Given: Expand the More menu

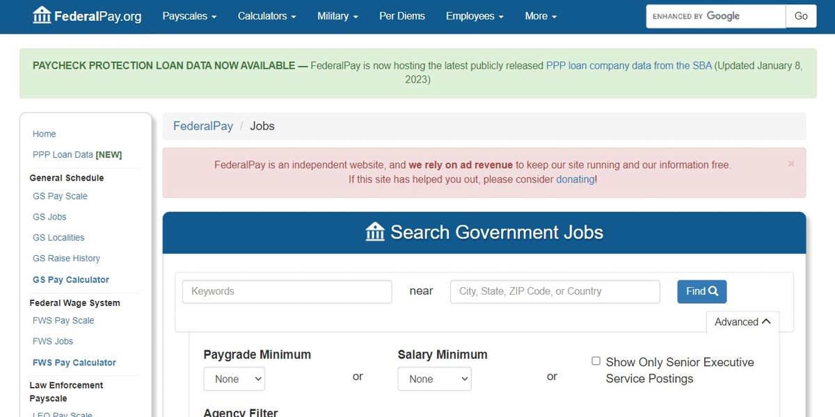Looking at the screenshot, I should click(x=541, y=16).
